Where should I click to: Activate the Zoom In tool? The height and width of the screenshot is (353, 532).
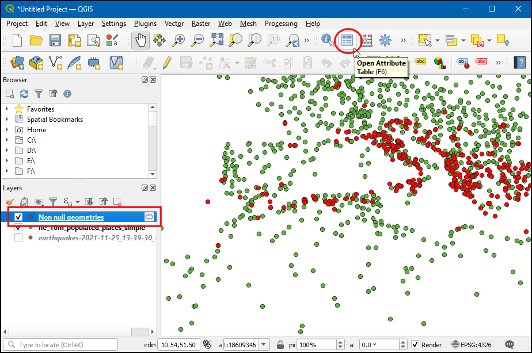click(178, 41)
